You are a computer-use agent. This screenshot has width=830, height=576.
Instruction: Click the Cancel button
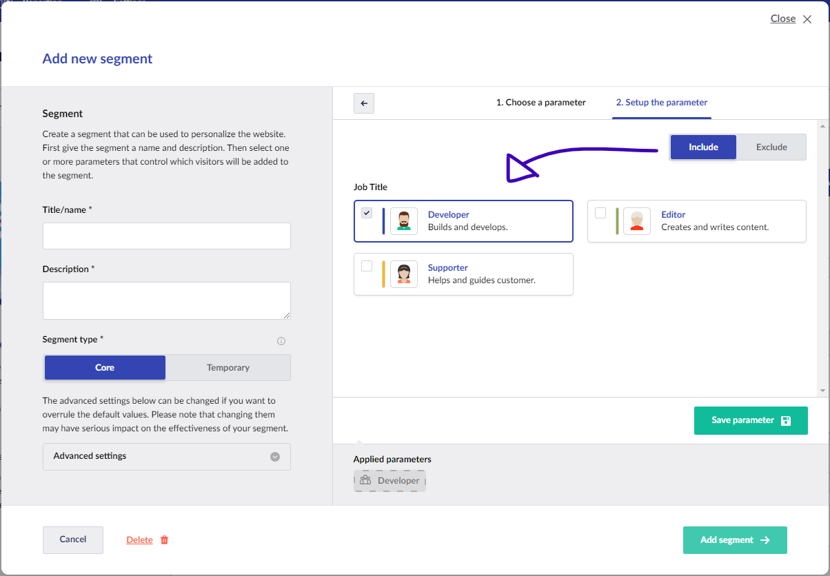(x=73, y=539)
